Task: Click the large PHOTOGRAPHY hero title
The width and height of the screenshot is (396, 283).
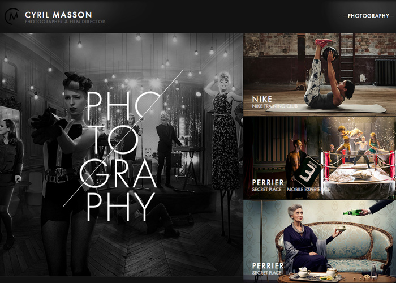Action: pos(122,156)
